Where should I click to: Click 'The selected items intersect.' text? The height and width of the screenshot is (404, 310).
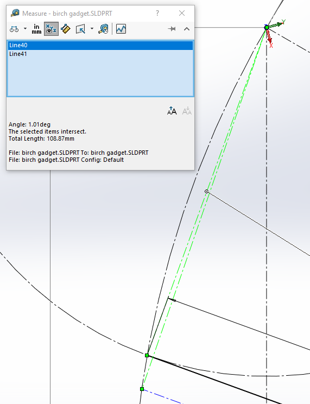[47, 131]
